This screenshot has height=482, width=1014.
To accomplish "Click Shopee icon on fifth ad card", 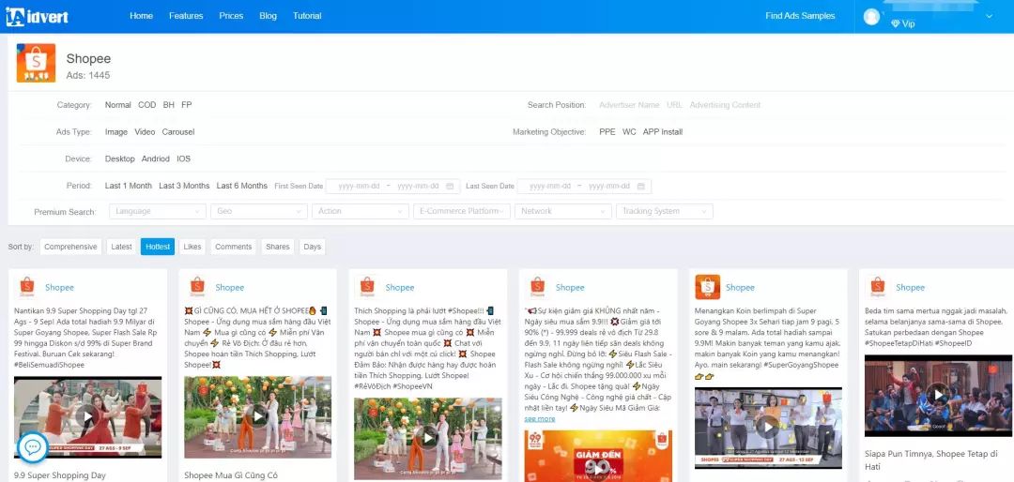I will pos(707,287).
